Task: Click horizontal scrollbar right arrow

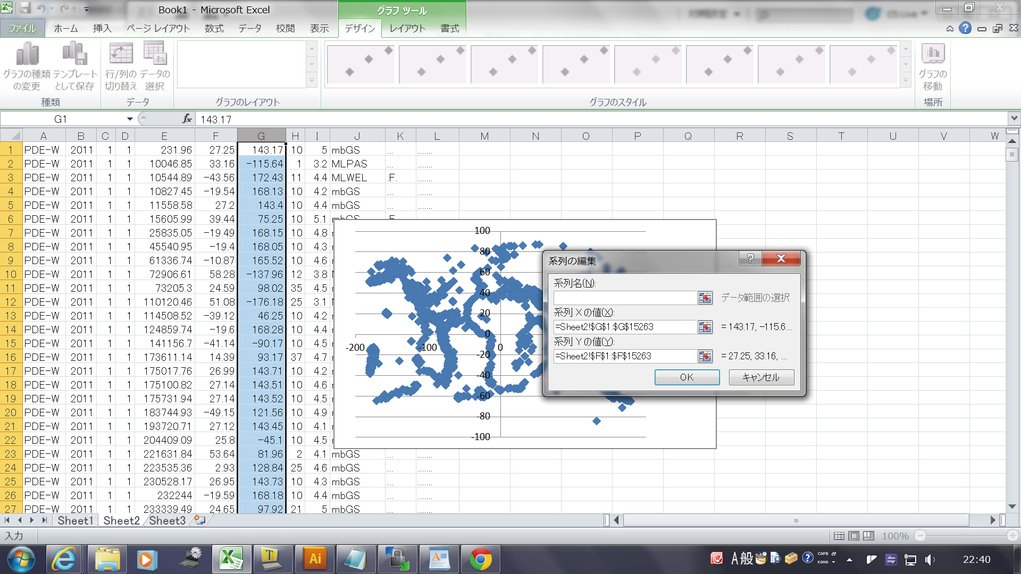Action: pos(992,520)
